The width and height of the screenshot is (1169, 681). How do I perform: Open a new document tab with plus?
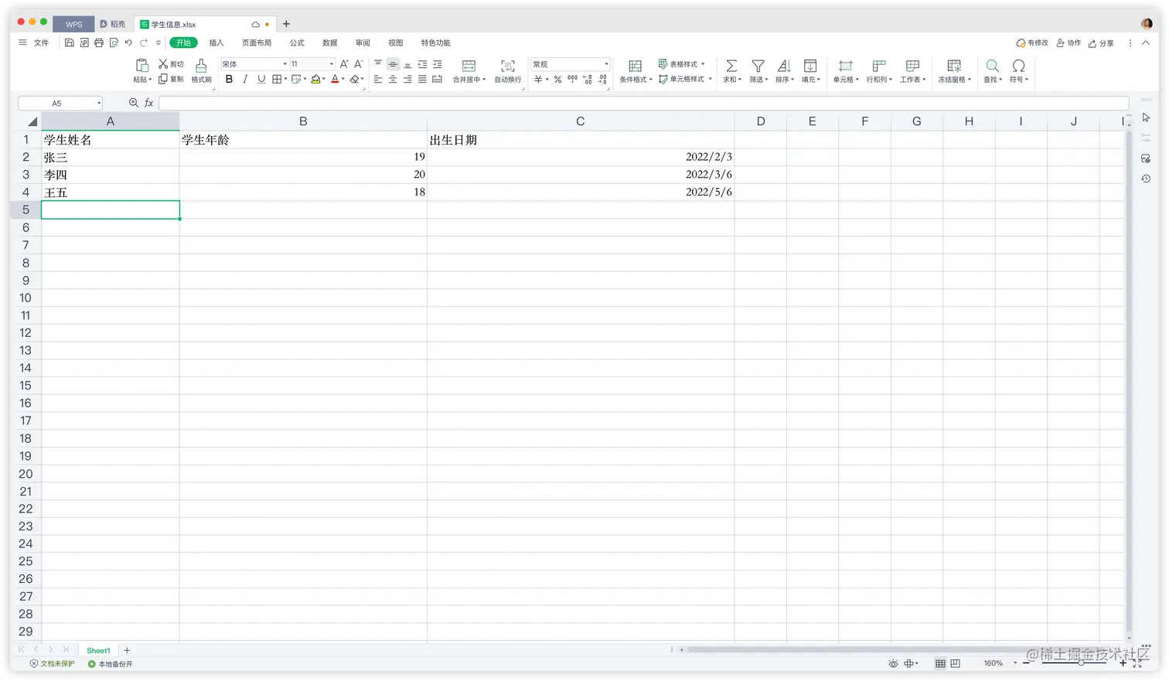(x=286, y=24)
